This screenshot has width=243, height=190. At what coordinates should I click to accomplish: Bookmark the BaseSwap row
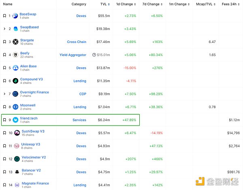coord(4,16)
